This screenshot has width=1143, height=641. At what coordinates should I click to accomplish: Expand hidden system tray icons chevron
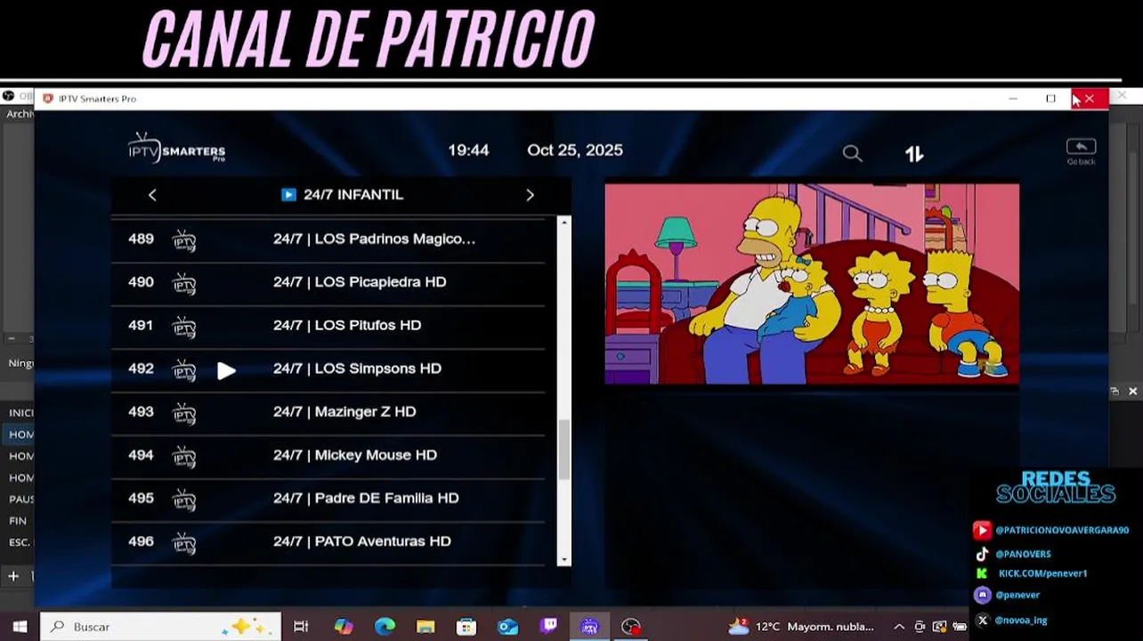pyautogui.click(x=899, y=627)
